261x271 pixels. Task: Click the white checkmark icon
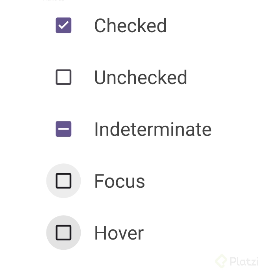pyautogui.click(x=63, y=26)
